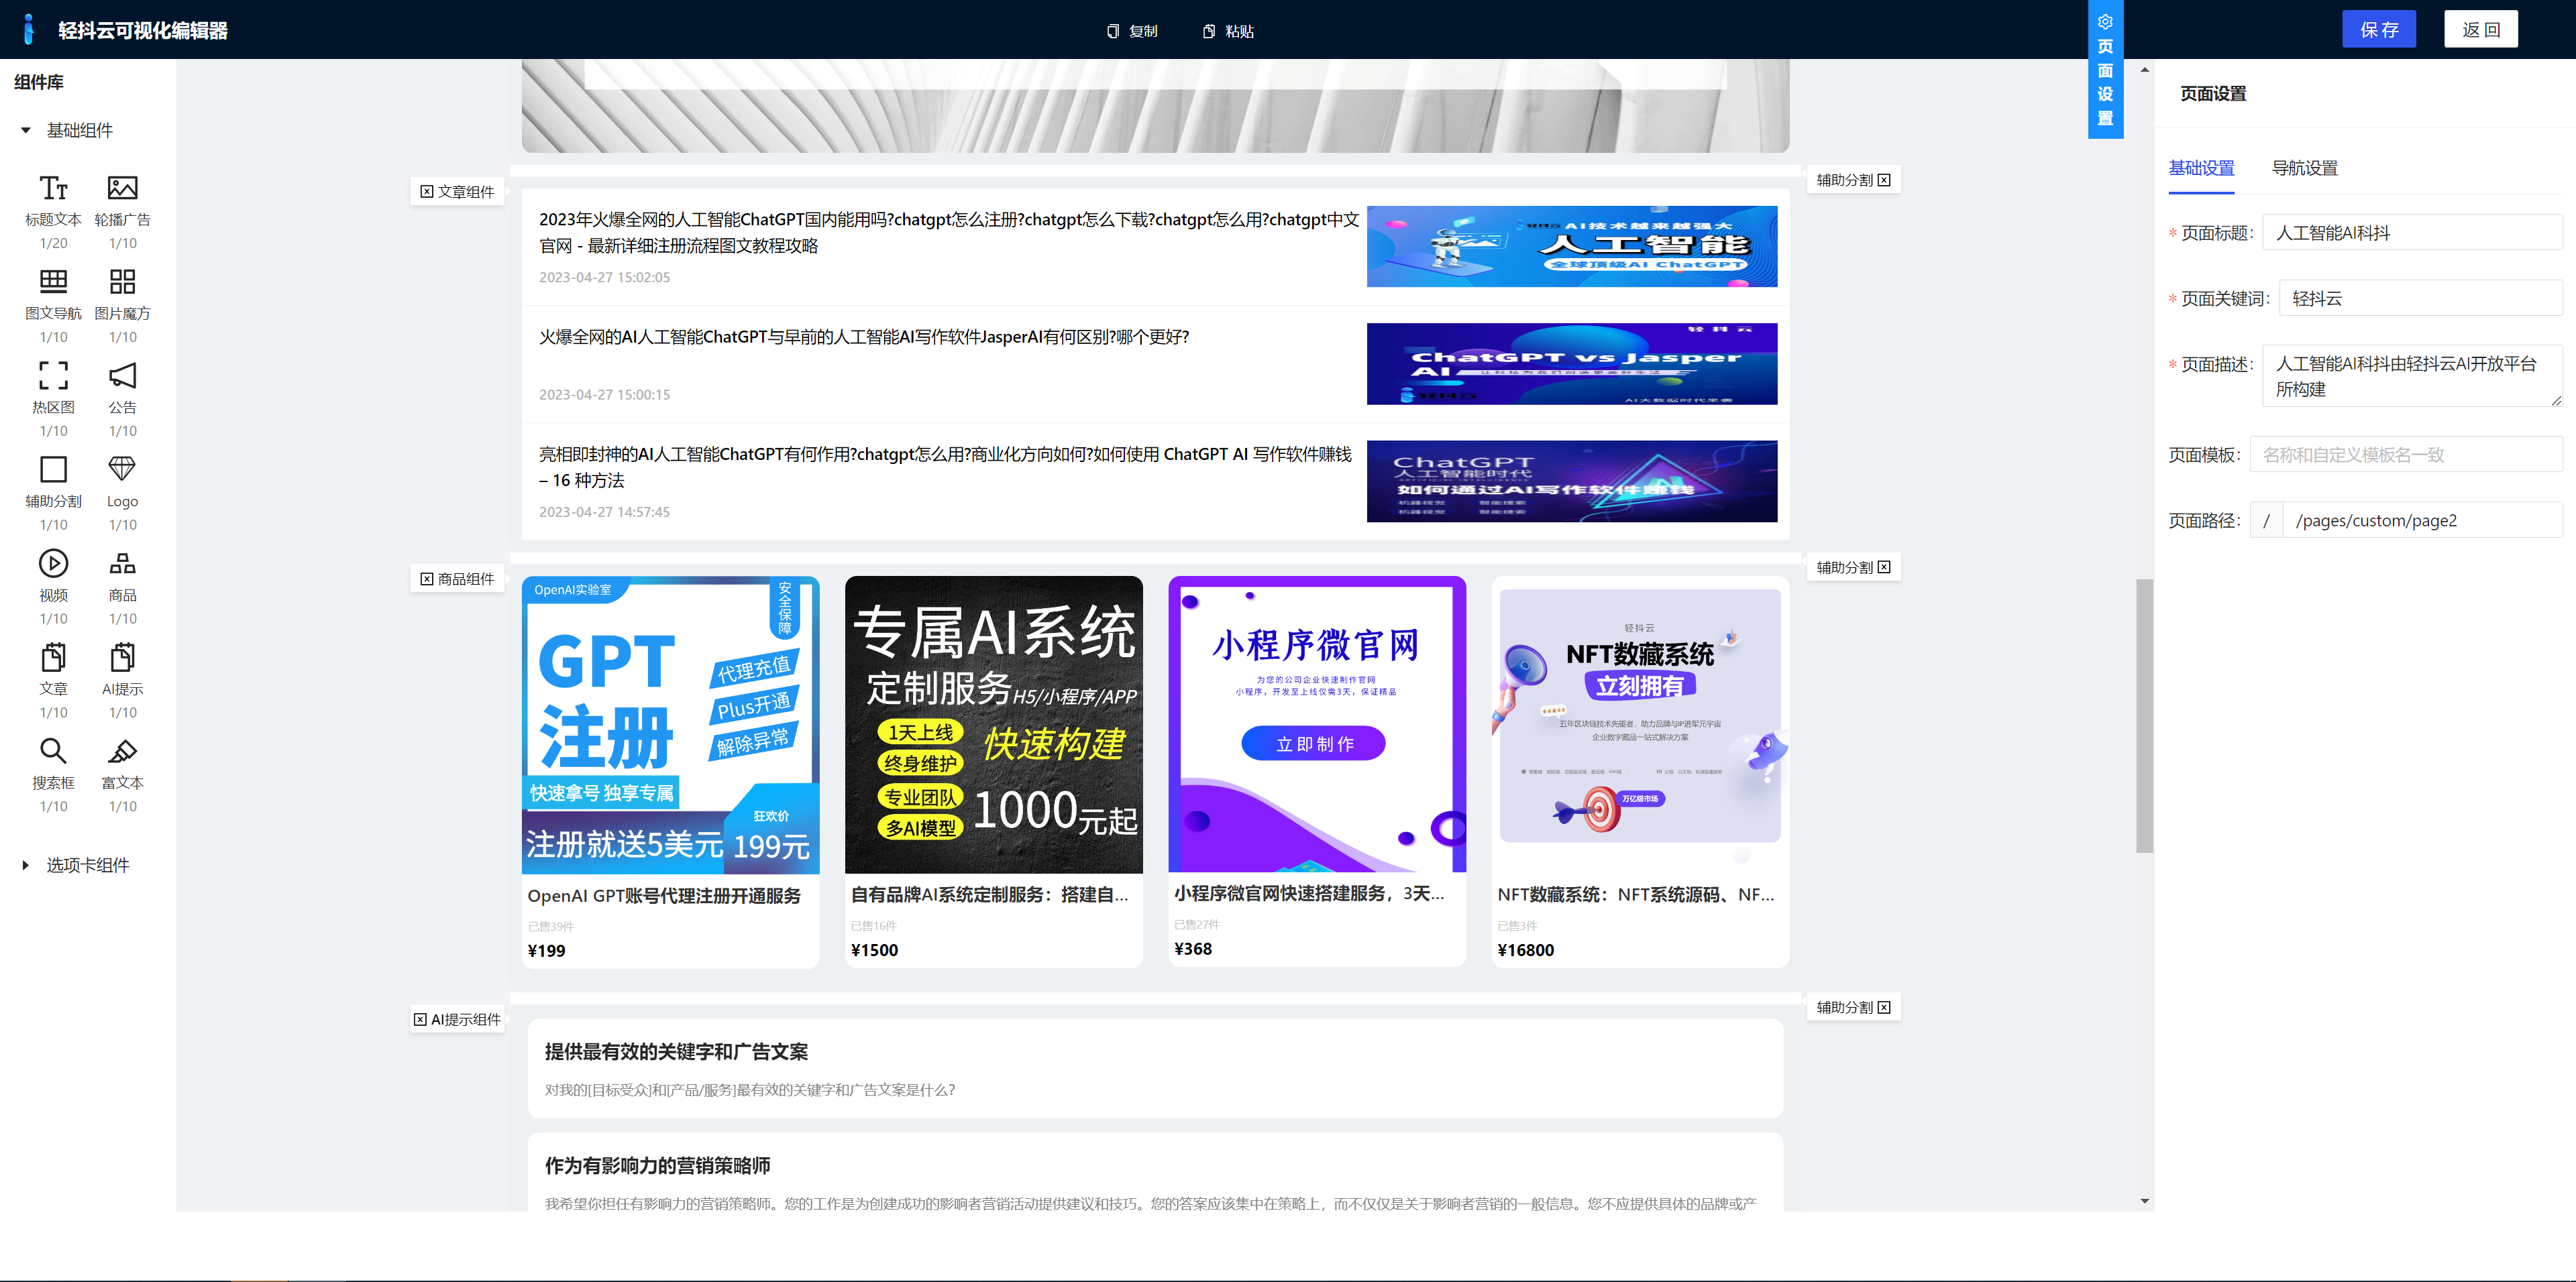Viewport: 2576px width, 1282px height.
Task: Click the 页面设置 panel heading
Action: coord(2213,94)
